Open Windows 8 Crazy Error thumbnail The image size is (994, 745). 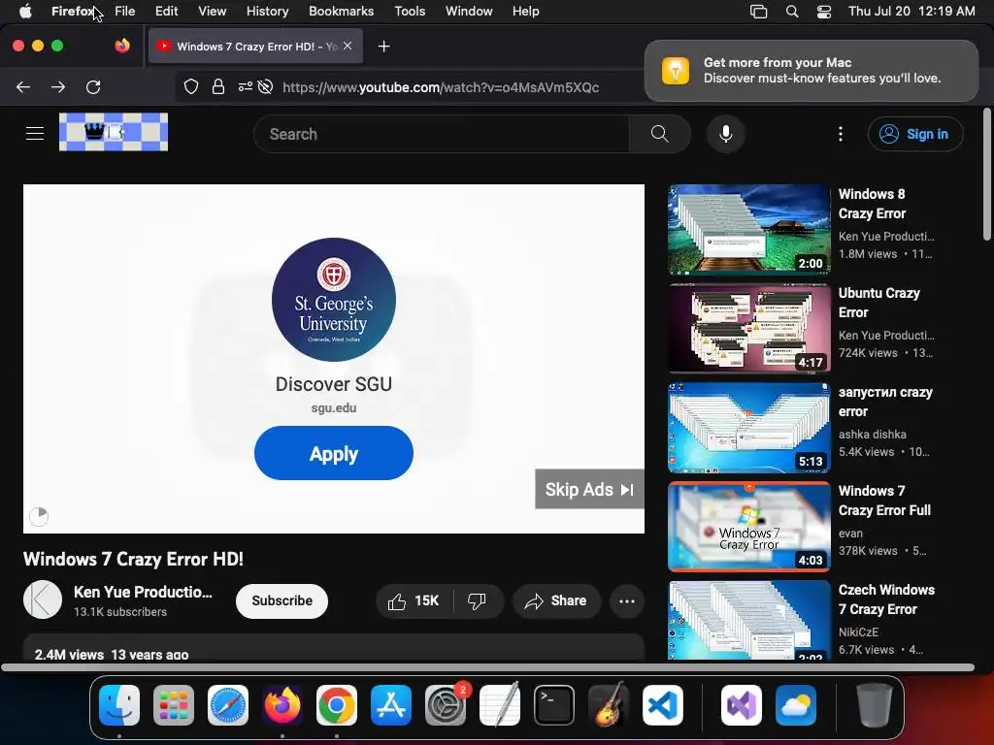click(x=748, y=229)
